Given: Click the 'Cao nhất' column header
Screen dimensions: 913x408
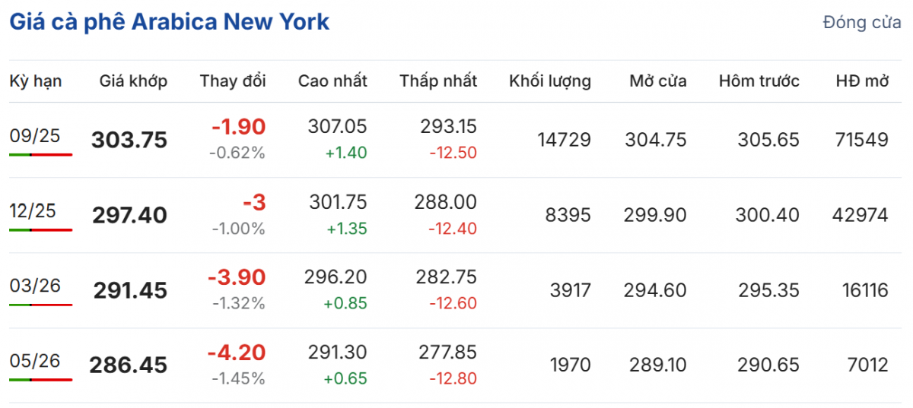Looking at the screenshot, I should point(332,81).
